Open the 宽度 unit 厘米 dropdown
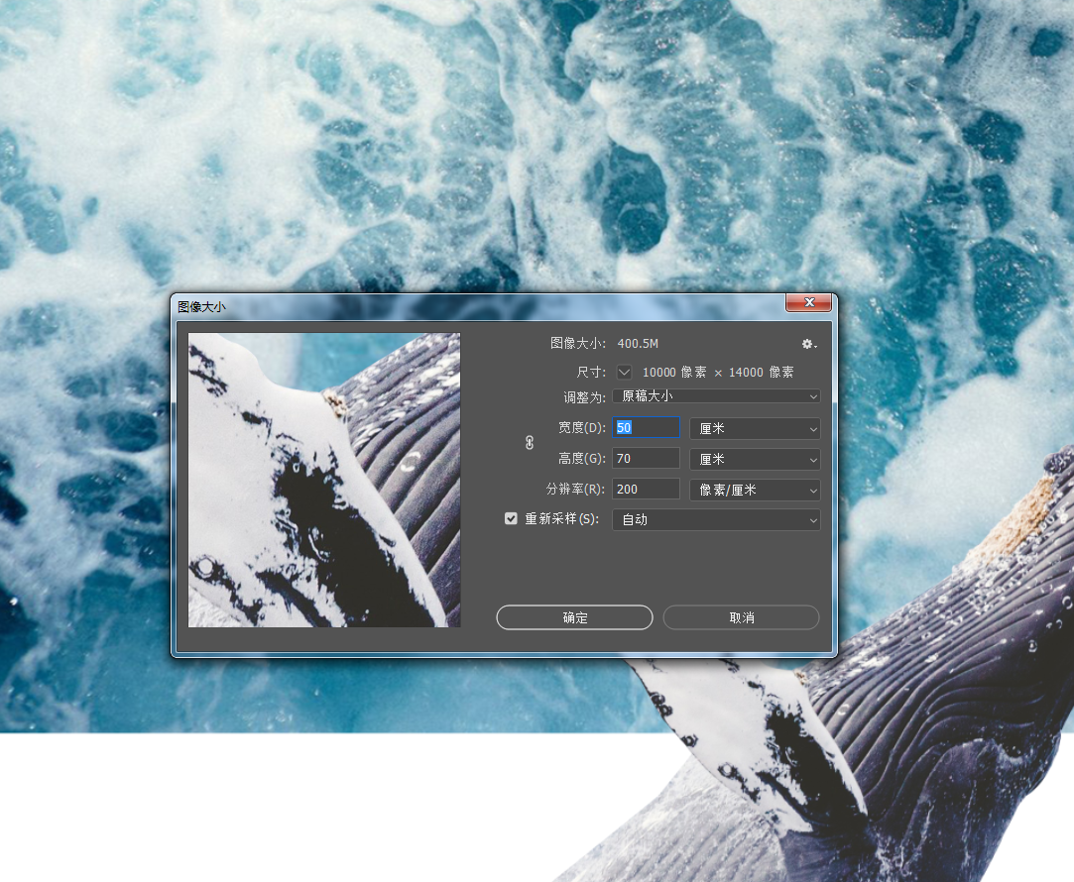This screenshot has width=1074, height=882. click(754, 428)
